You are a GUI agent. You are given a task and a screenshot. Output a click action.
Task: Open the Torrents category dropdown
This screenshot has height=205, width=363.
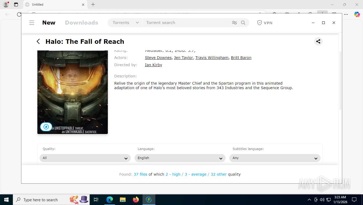pos(125,23)
